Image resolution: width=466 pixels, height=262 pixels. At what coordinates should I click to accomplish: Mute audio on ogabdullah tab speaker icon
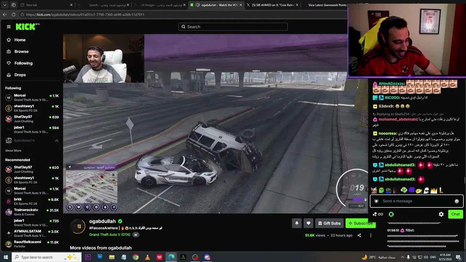click(x=198, y=5)
